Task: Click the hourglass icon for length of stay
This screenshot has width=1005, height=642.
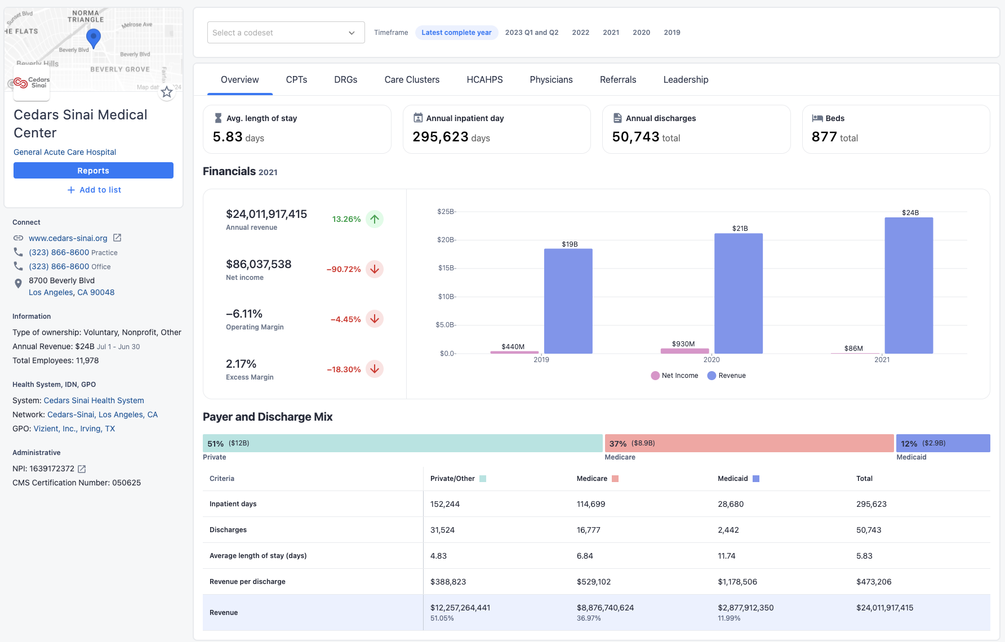Action: 218,118
